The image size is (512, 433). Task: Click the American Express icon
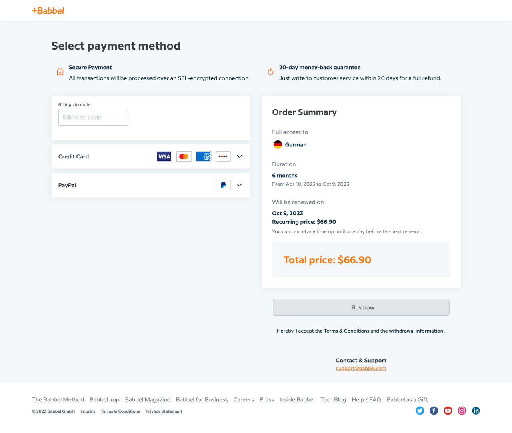pos(203,156)
